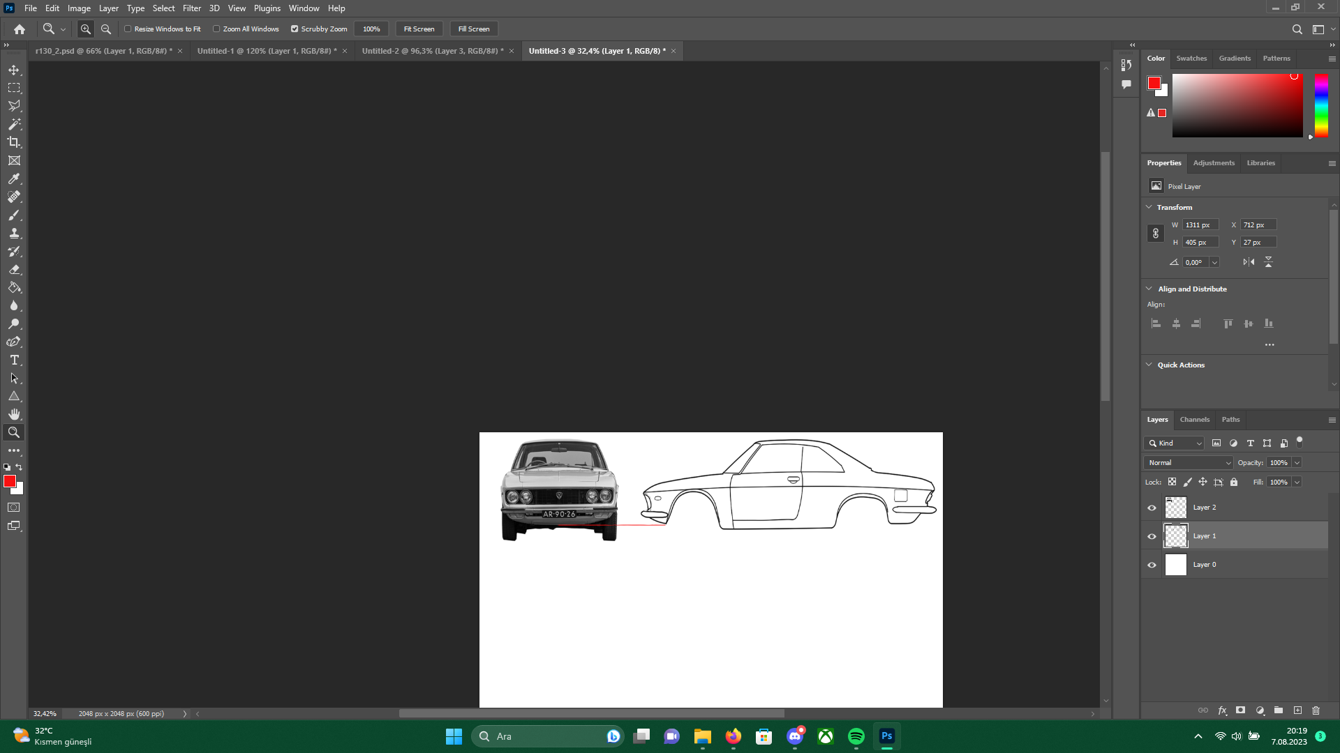Open the layer Opacity dropdown arrow
Screen dimensions: 1340x753
(1297, 462)
